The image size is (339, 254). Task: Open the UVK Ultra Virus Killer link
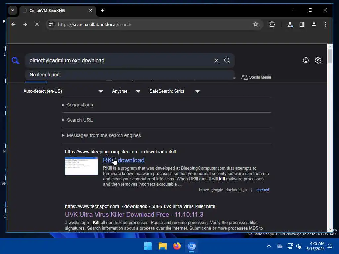[134, 214]
